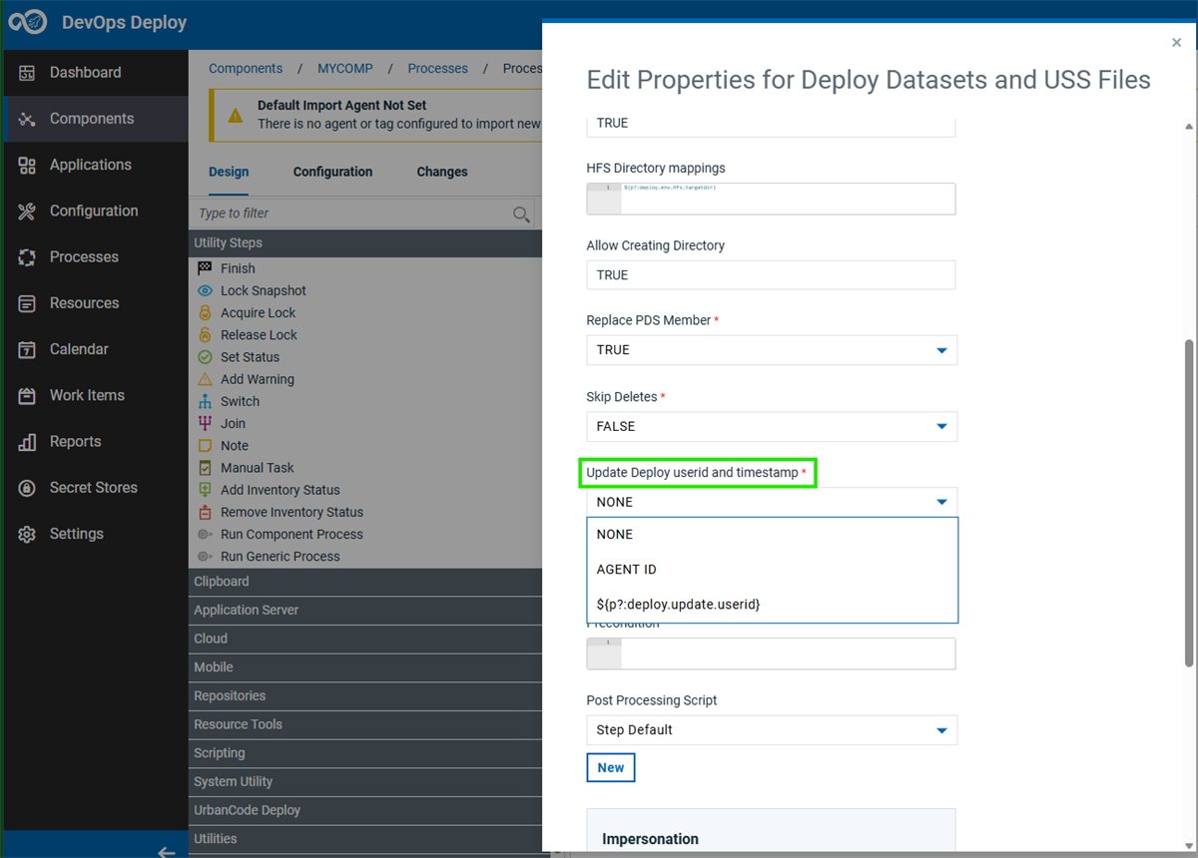The image size is (1198, 858).
Task: Click the Allow Creating Directory field
Action: coord(771,275)
